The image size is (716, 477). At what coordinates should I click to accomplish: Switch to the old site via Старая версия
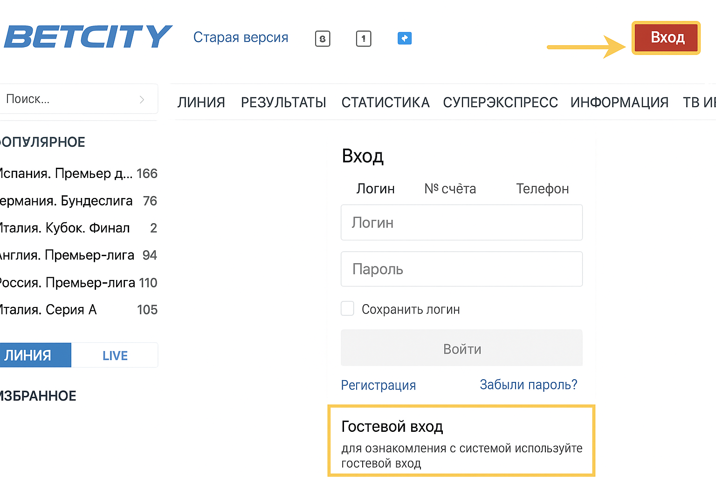click(x=241, y=37)
